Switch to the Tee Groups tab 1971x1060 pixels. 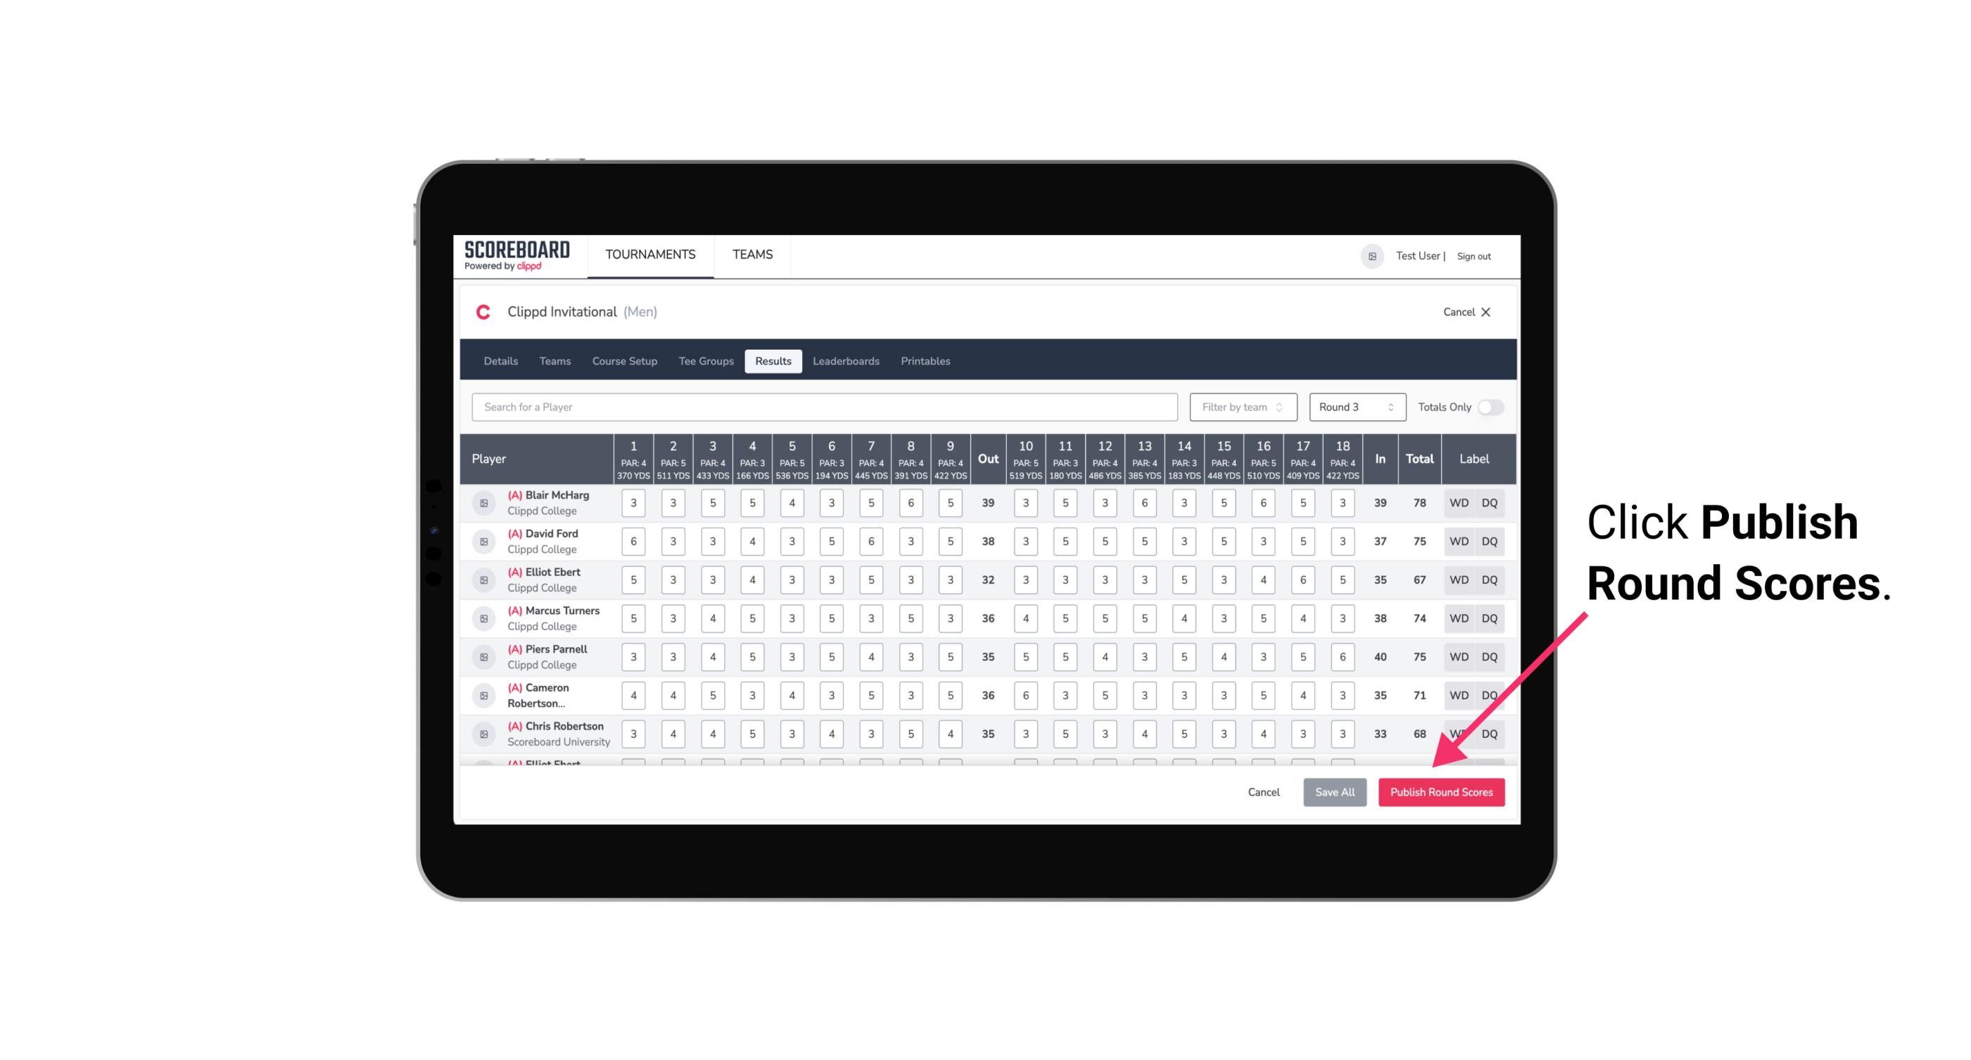[705, 360]
